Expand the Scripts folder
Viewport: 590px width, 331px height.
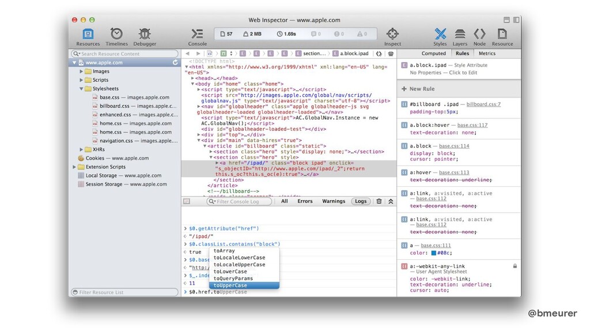coord(81,80)
